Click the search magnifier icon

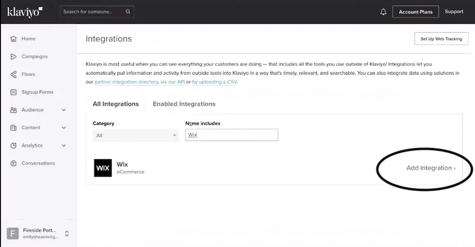[x=128, y=12]
